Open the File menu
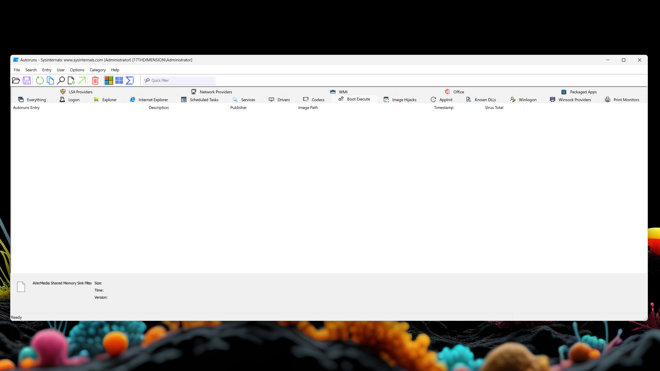This screenshot has width=660, height=371. click(x=17, y=70)
